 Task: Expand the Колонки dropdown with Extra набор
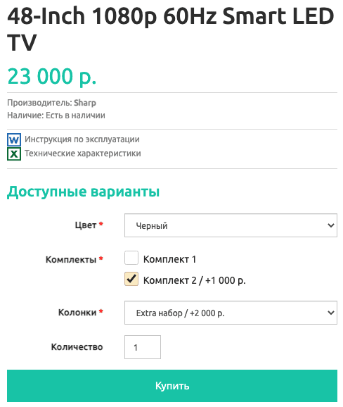point(231,313)
